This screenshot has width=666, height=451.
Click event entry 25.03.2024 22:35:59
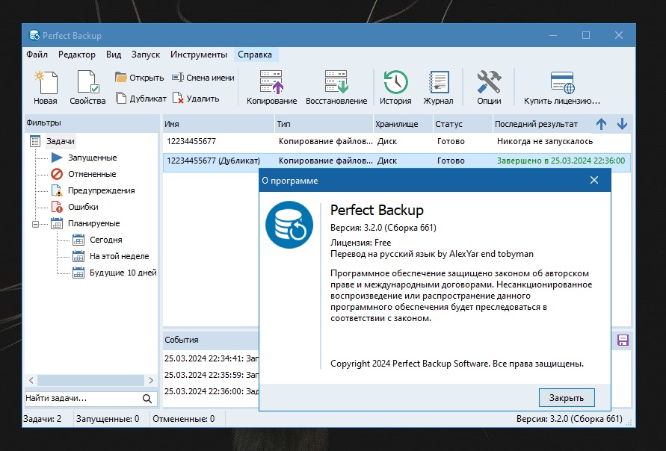pyautogui.click(x=211, y=375)
